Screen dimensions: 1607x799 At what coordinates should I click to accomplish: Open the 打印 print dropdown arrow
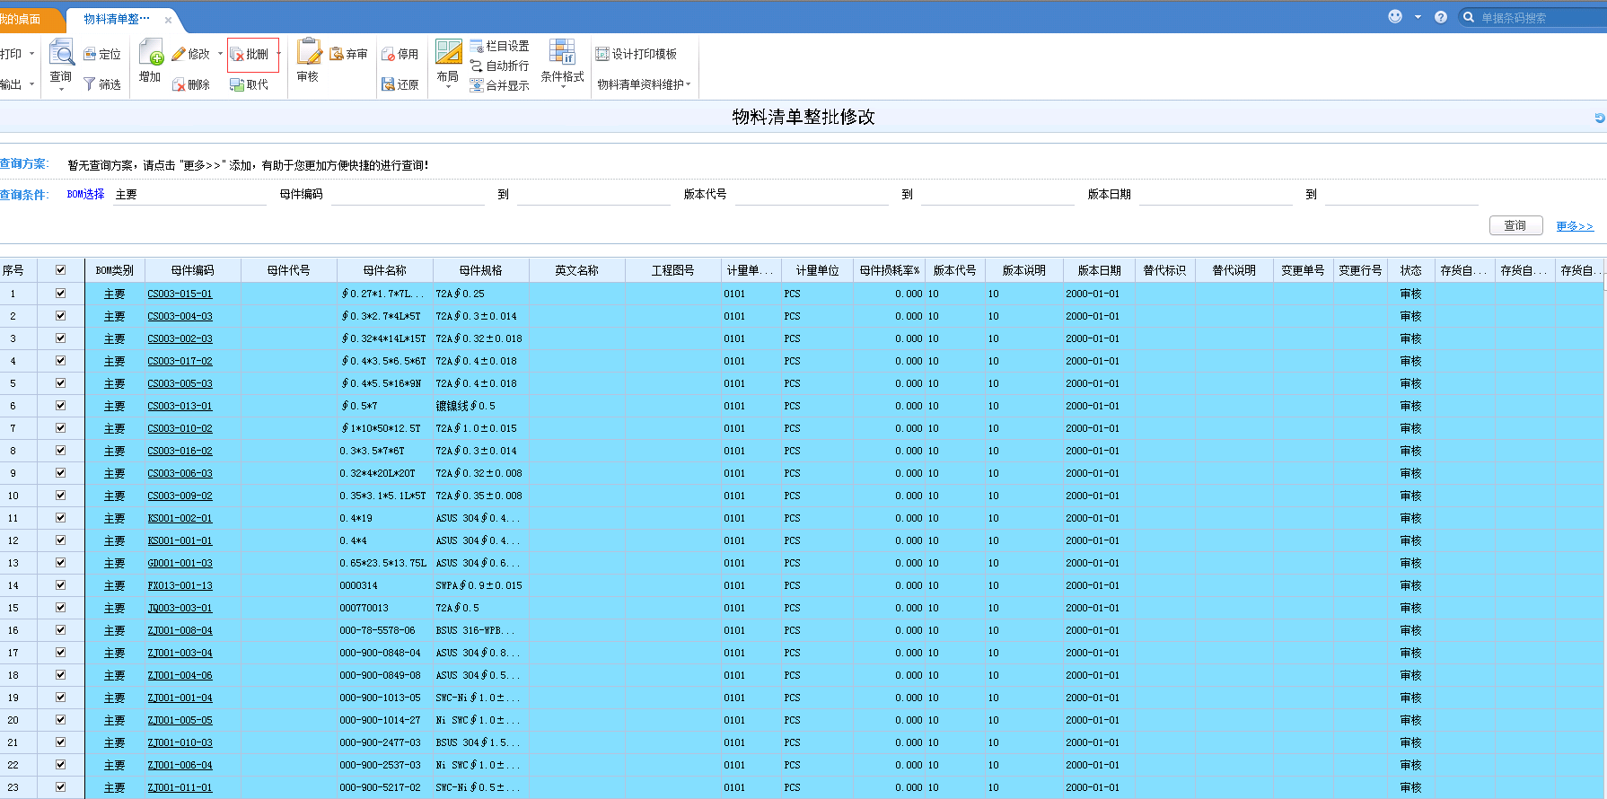point(32,54)
